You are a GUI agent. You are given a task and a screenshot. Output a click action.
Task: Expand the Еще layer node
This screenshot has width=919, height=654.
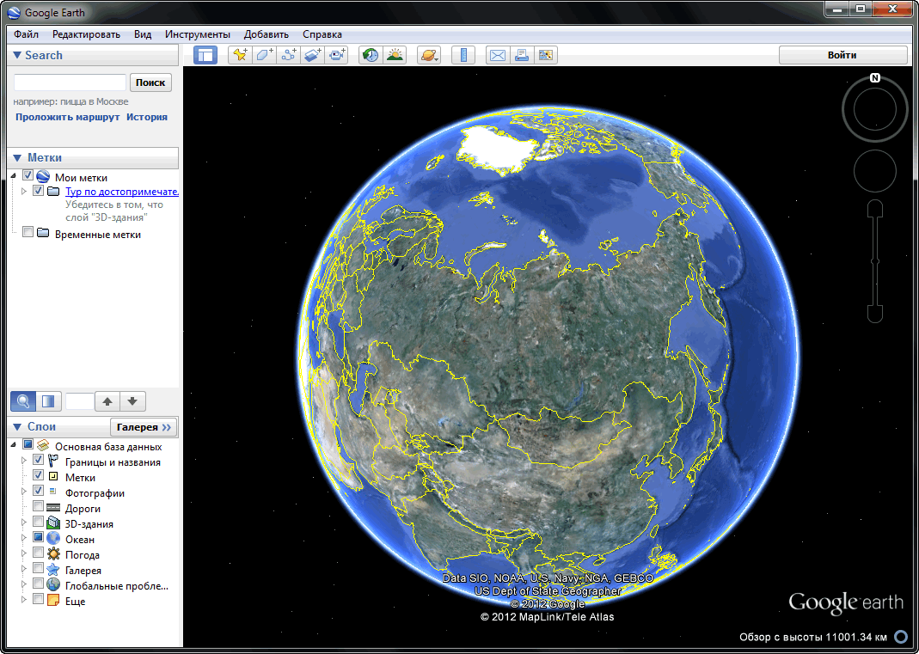(x=24, y=600)
